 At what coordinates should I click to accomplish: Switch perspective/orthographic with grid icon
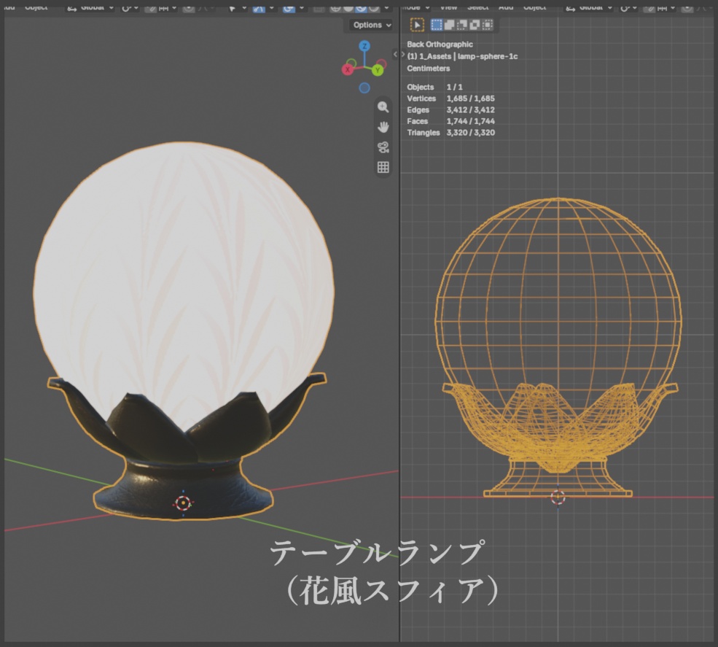click(383, 167)
